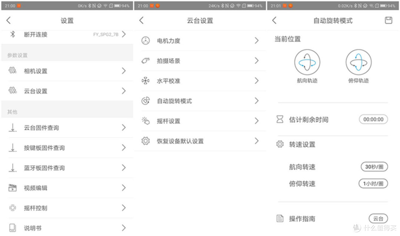400x236 pixels.
Task: Tap the 当前位置 heading
Action: click(287, 39)
